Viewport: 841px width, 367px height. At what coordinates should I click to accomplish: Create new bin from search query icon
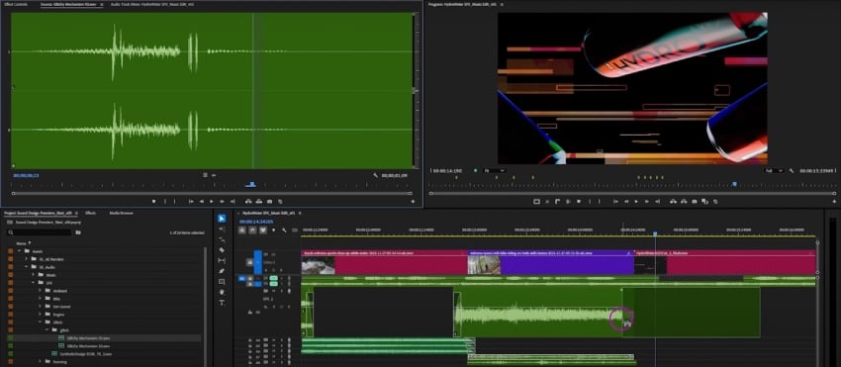[x=78, y=232]
